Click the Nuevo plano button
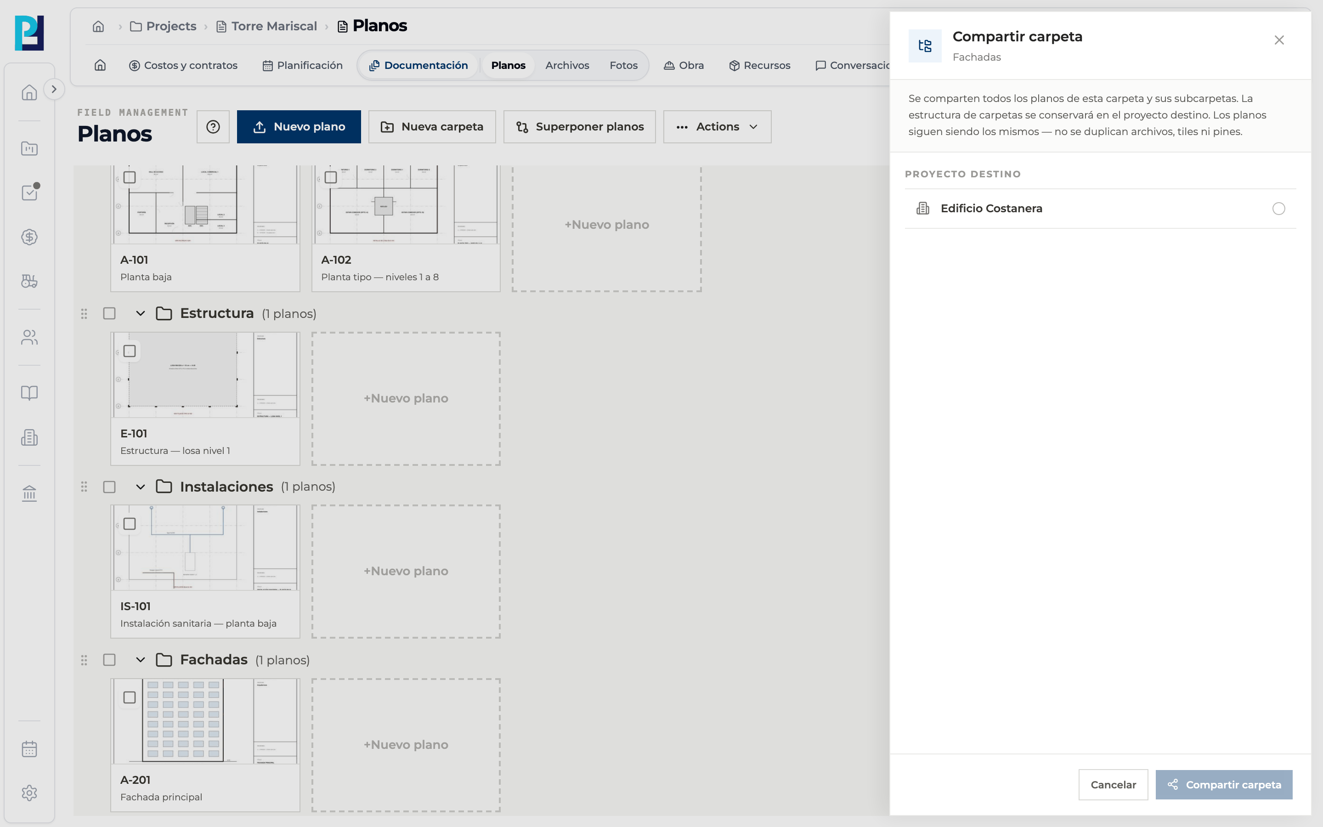 [299, 127]
